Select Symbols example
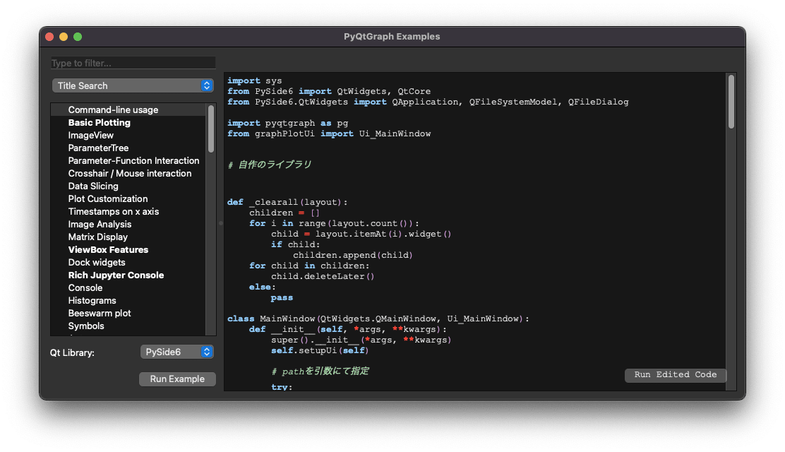The image size is (785, 452). (128, 326)
